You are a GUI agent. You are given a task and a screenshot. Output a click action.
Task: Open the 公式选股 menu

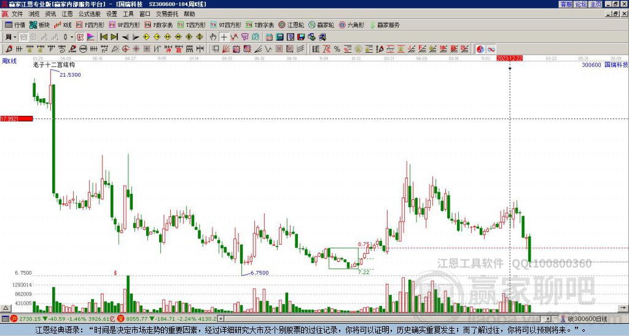pos(90,14)
